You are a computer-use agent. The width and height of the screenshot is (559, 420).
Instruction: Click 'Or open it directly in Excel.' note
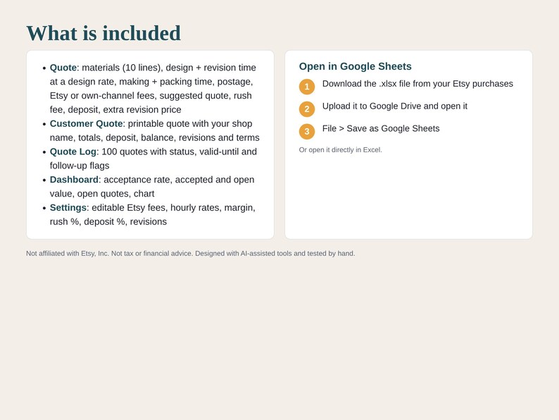tap(341, 150)
